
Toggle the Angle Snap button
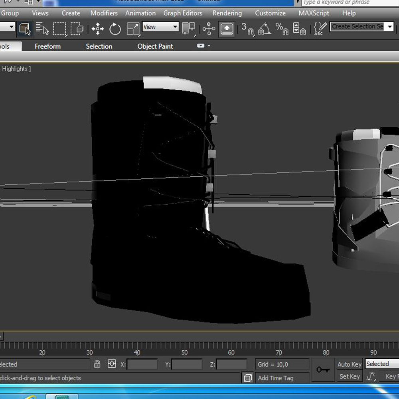click(x=265, y=29)
